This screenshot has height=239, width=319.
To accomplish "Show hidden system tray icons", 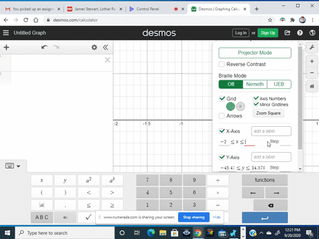I will click(261, 233).
